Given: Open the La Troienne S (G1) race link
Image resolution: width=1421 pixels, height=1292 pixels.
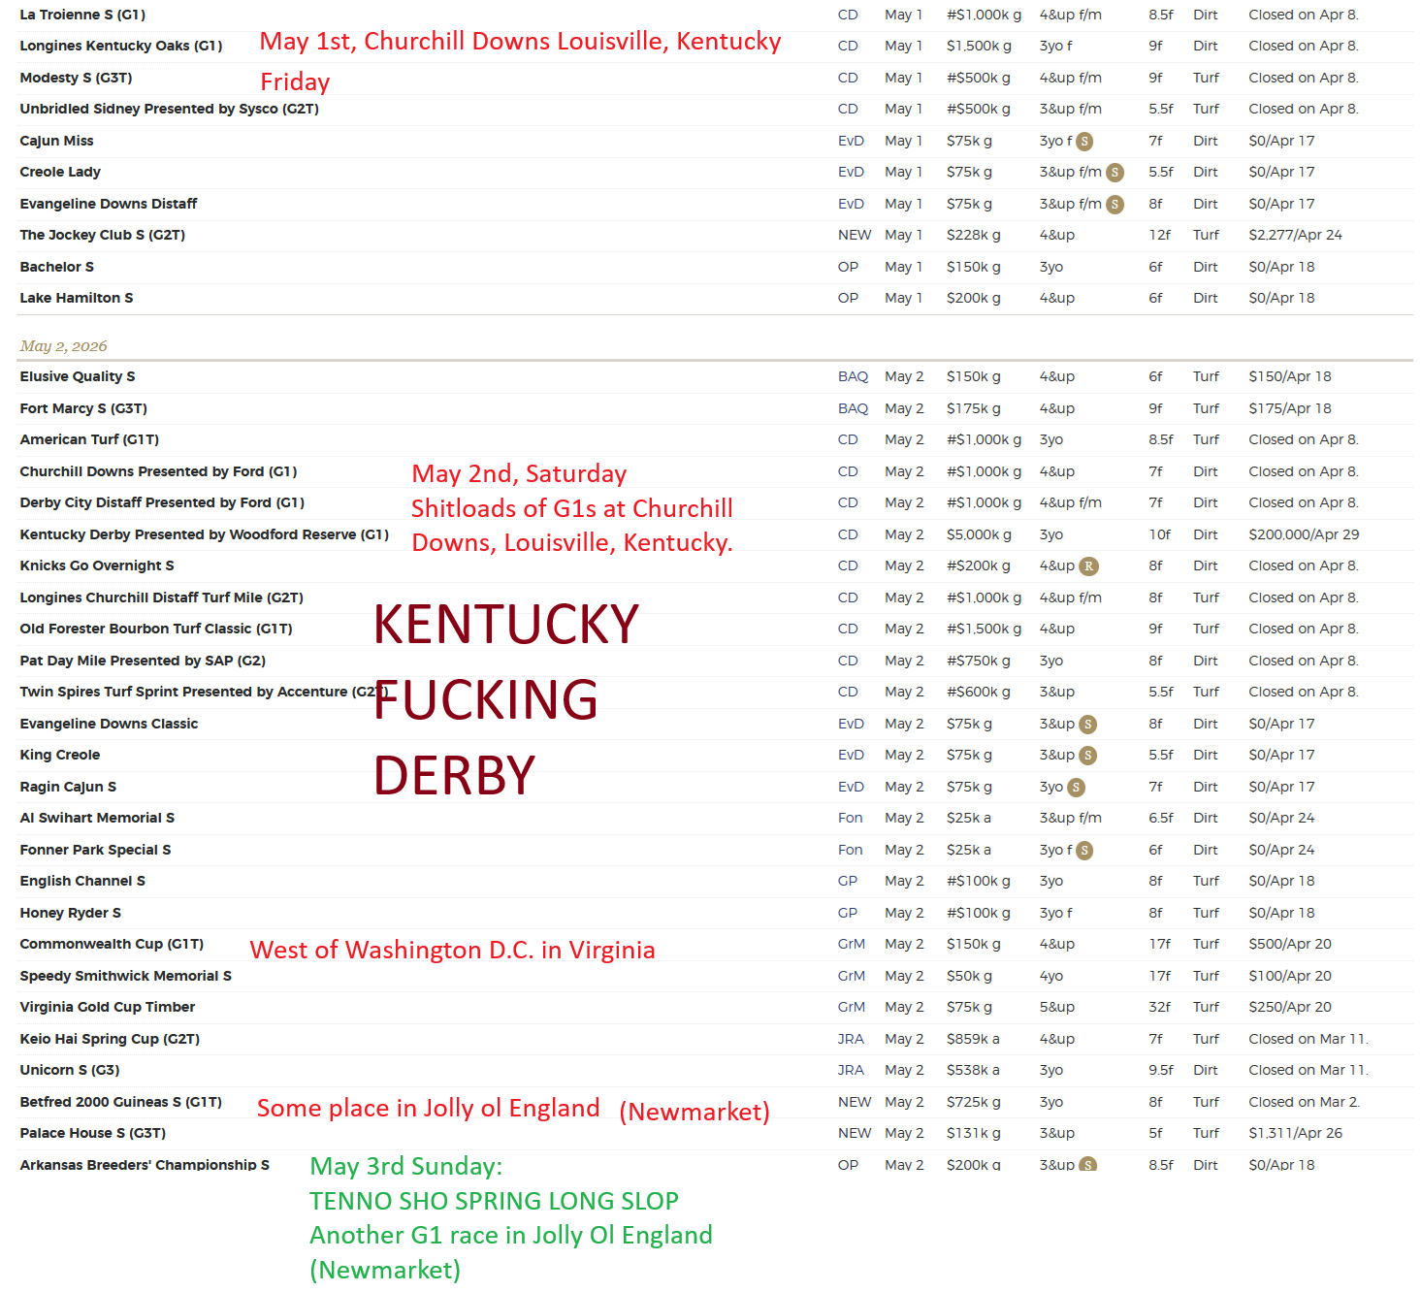Looking at the screenshot, I should pyautogui.click(x=82, y=15).
